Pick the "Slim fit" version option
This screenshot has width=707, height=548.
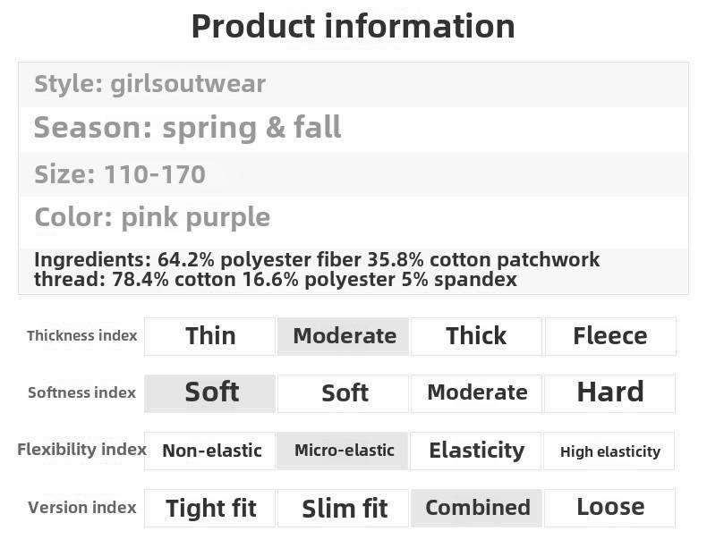344,508
